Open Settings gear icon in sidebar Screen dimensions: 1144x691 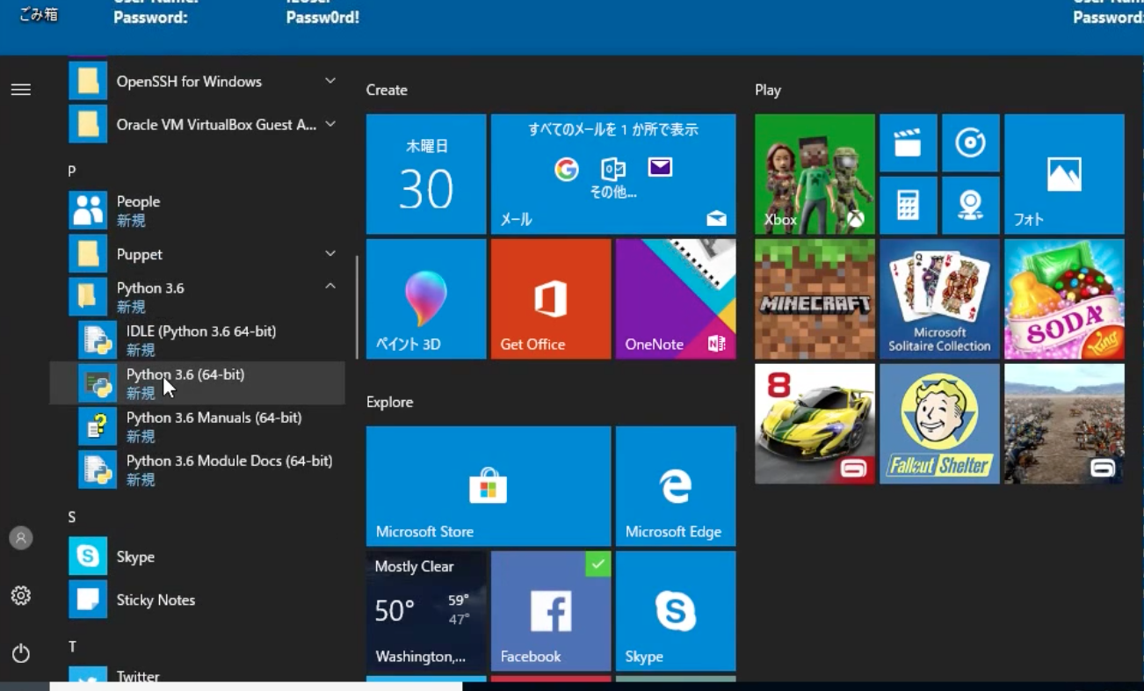21,596
